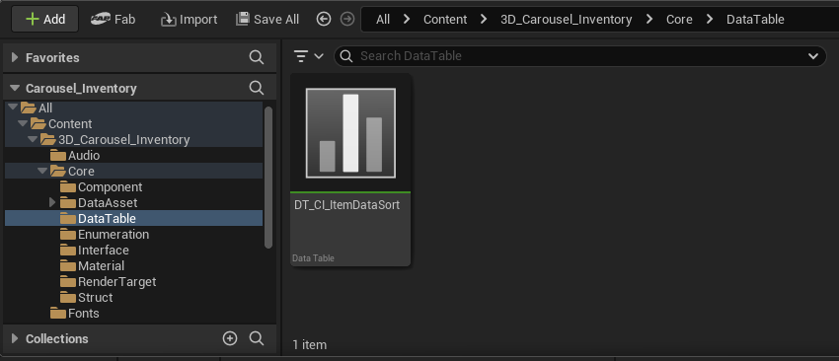Collapse the Core folder in tree
Viewport: 839px width, 361px height.
[42, 172]
